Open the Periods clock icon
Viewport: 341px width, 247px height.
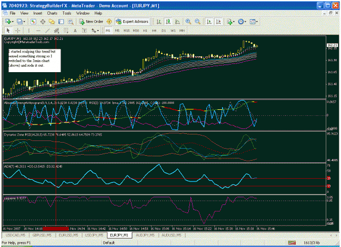(x=241, y=21)
